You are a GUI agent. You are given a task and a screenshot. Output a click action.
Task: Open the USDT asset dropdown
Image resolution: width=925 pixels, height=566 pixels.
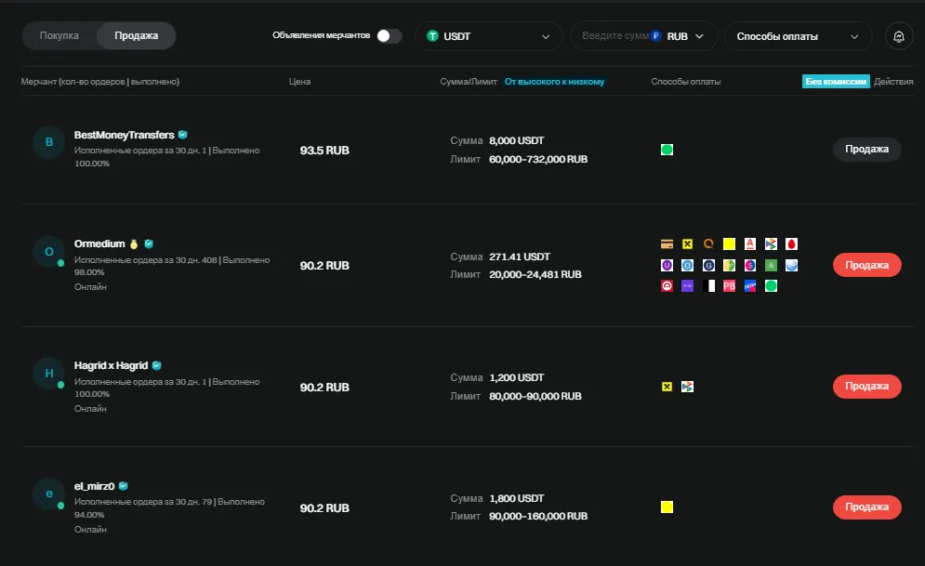(x=488, y=35)
